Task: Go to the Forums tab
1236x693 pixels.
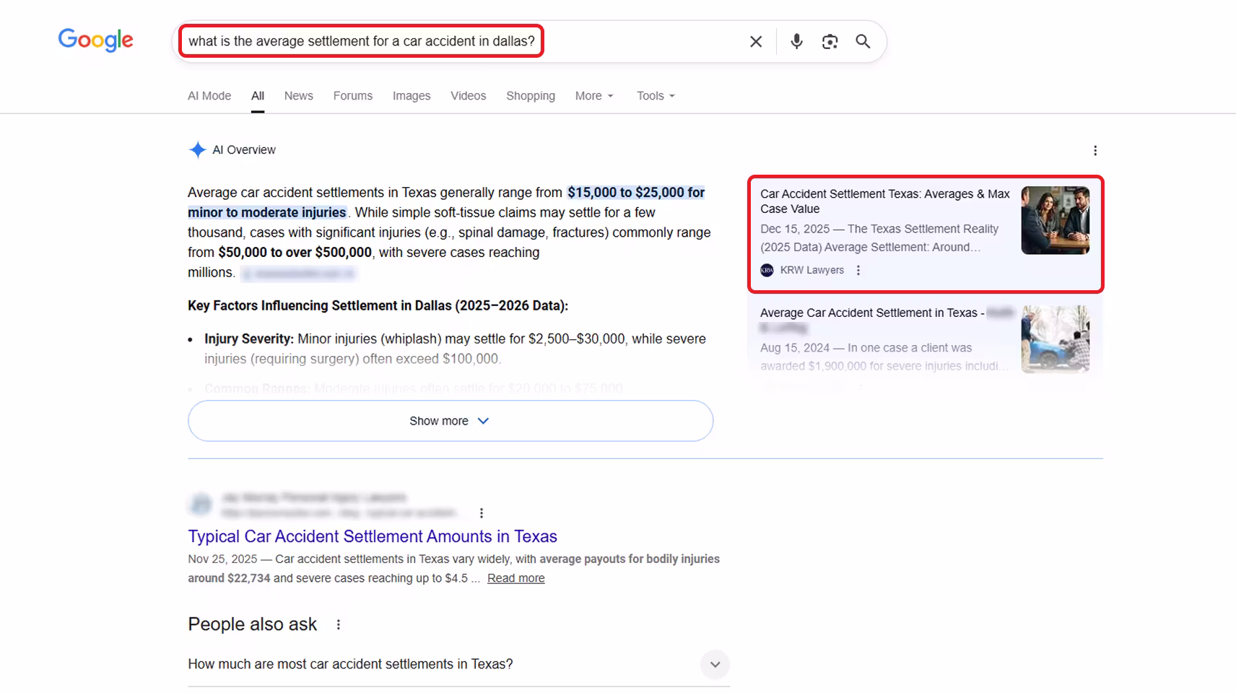Action: [353, 96]
